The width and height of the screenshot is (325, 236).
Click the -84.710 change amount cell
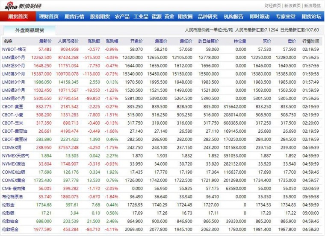coord(93,229)
